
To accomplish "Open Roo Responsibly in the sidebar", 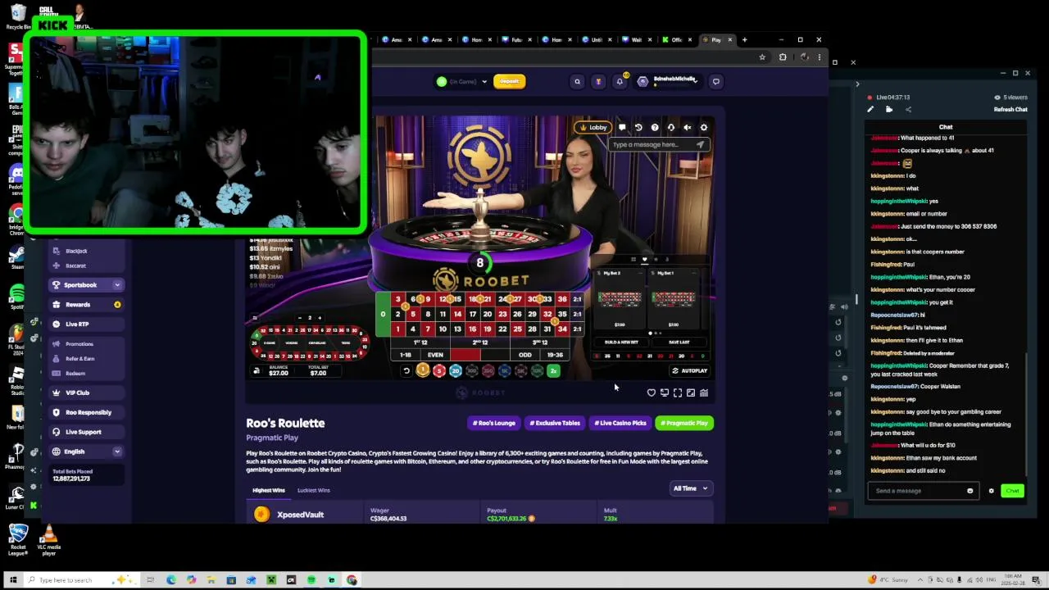I will 86,413.
